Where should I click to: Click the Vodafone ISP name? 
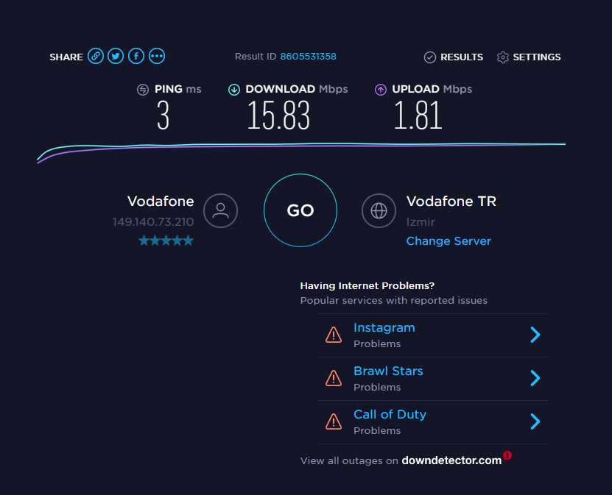click(161, 202)
